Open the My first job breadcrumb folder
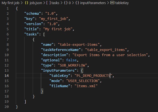158x112 pixels. [x=10, y=3]
